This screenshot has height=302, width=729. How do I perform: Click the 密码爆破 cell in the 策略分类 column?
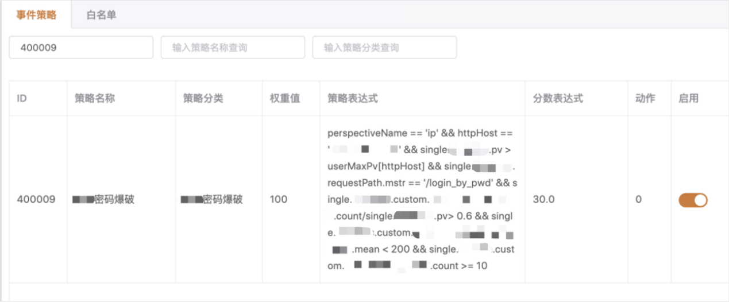tap(211, 200)
